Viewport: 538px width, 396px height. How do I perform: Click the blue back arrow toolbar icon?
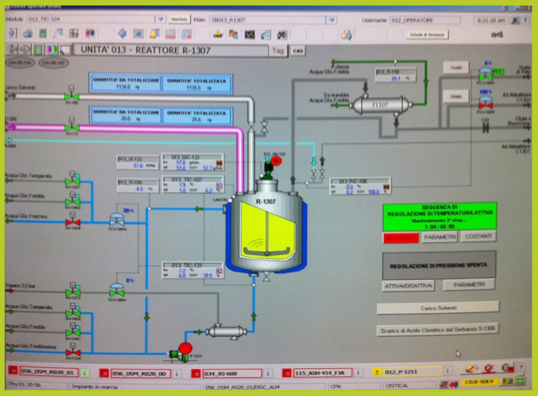(x=122, y=34)
